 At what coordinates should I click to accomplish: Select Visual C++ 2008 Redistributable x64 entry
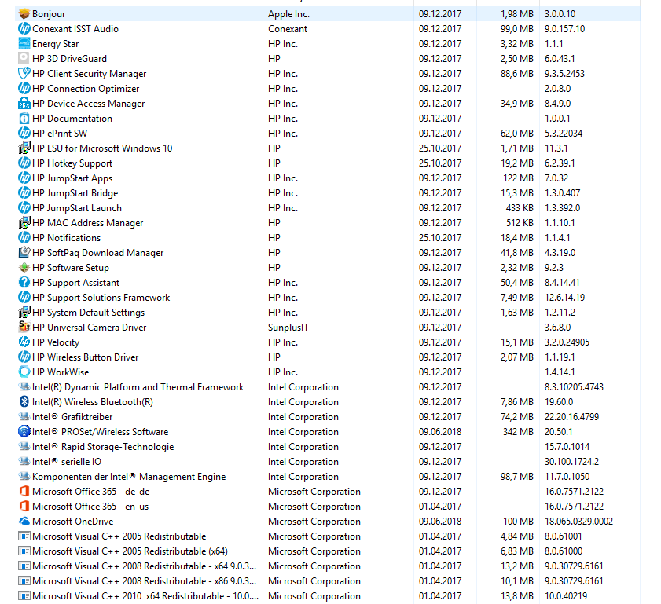328,566
